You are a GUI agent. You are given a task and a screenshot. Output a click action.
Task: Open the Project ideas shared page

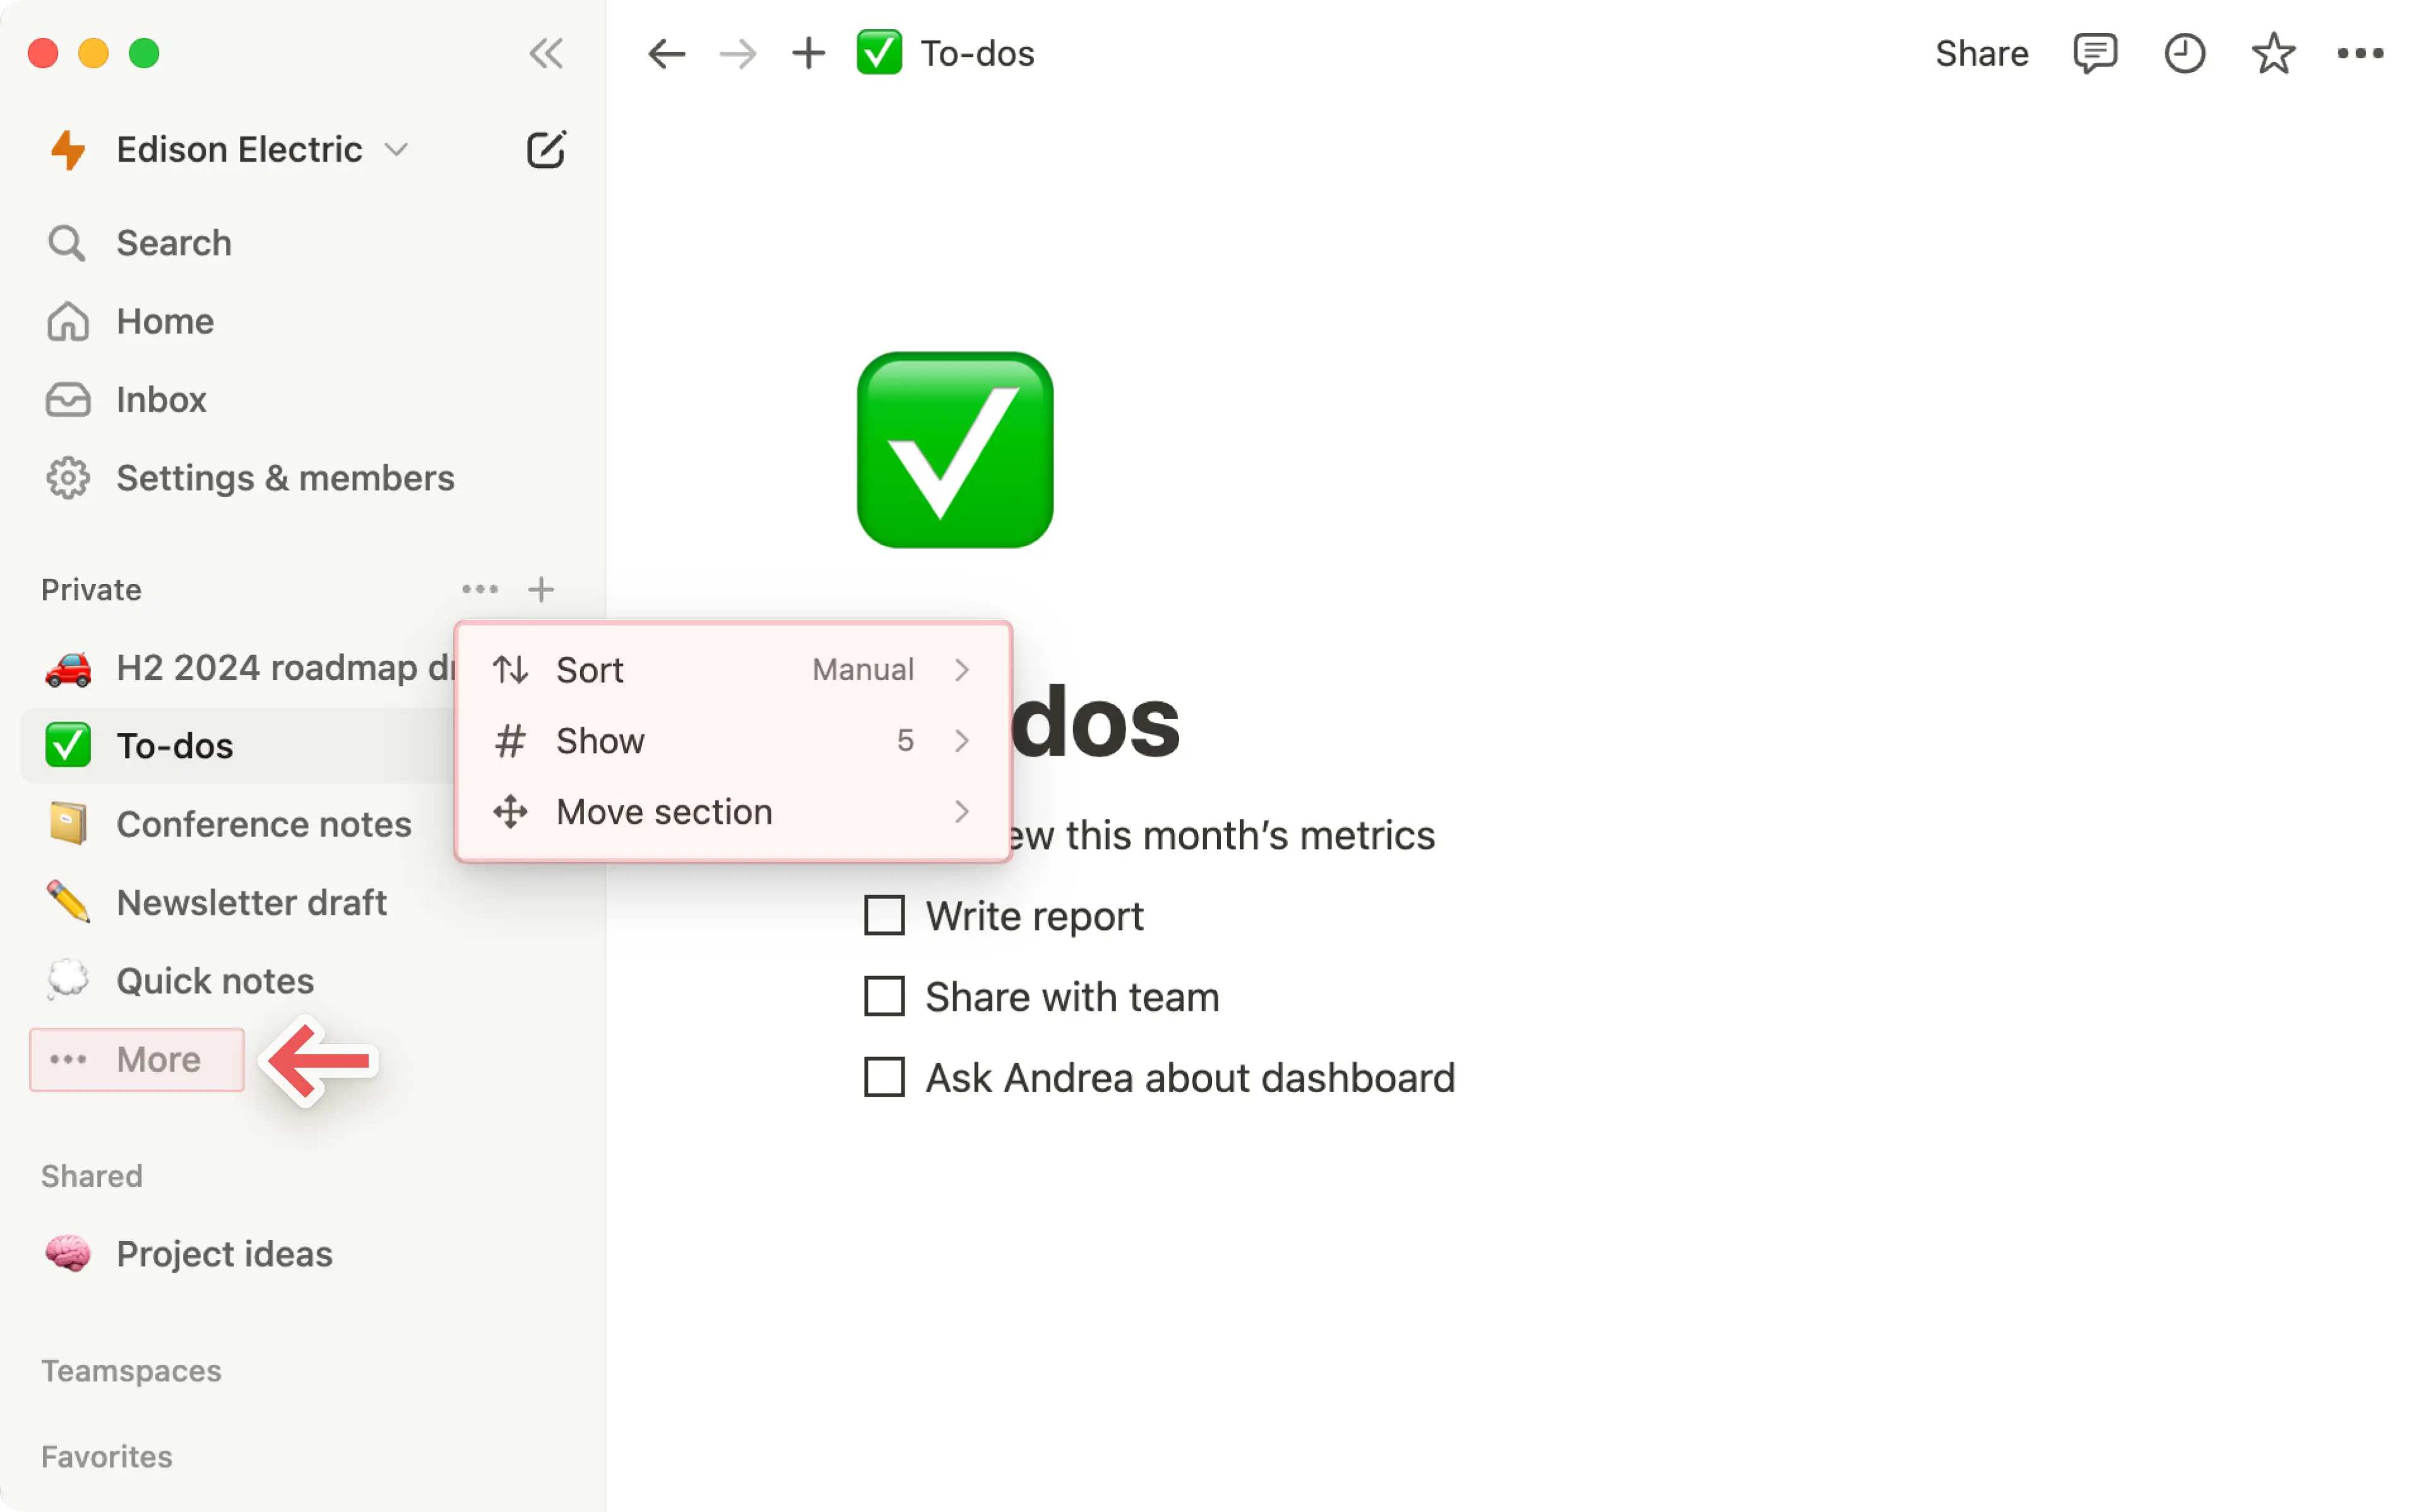click(224, 1254)
